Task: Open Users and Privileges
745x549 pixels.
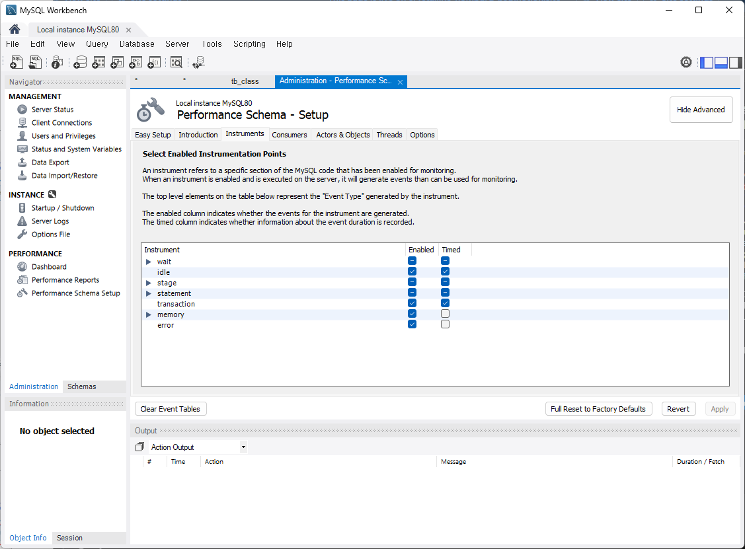Action: click(x=63, y=136)
